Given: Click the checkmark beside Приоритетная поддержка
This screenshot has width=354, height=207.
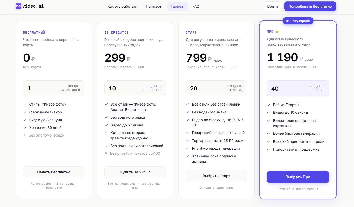Looking at the screenshot, I should [269, 149].
